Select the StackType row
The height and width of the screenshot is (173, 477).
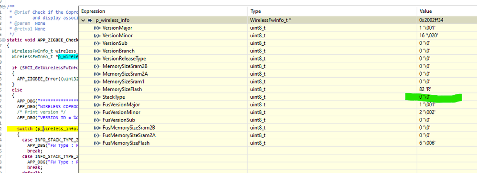pyautogui.click(x=278, y=97)
